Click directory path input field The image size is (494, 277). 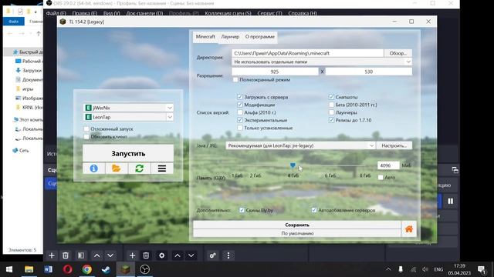(307, 53)
